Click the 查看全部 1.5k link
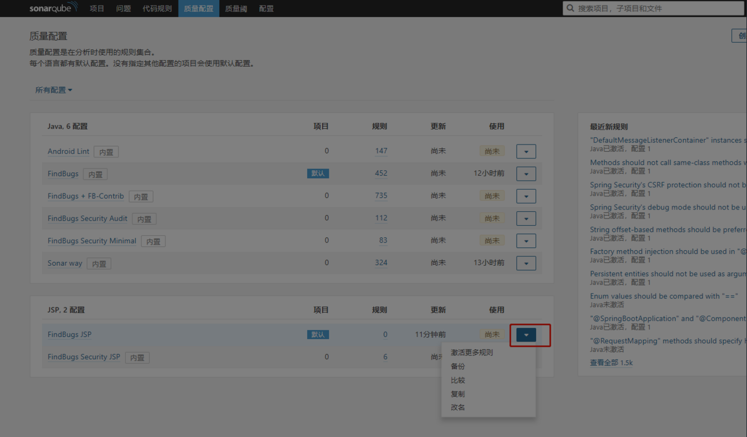Image resolution: width=747 pixels, height=437 pixels. tap(611, 362)
